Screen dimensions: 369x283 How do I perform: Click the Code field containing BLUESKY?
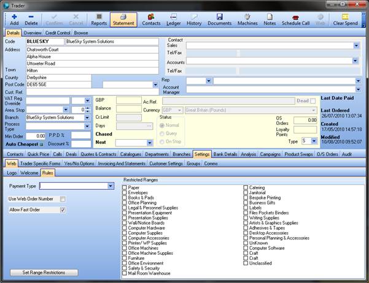point(45,42)
